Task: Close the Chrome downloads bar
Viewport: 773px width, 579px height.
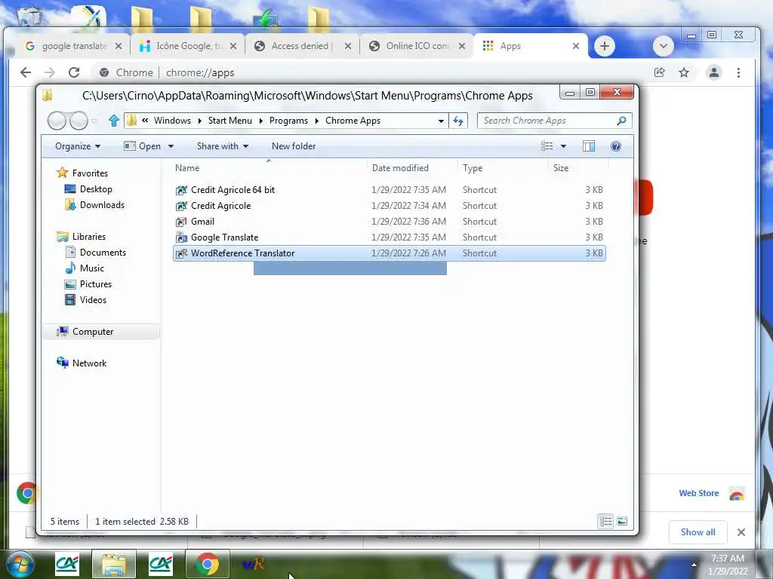Action: click(x=741, y=532)
